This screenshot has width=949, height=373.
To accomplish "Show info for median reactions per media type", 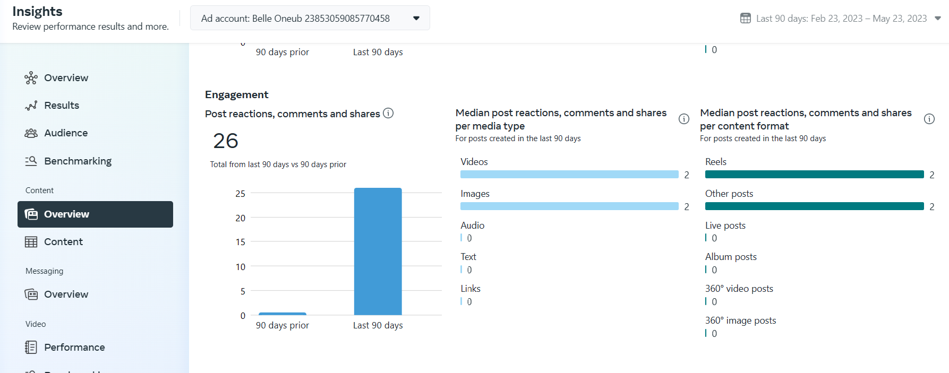I will coord(684,119).
